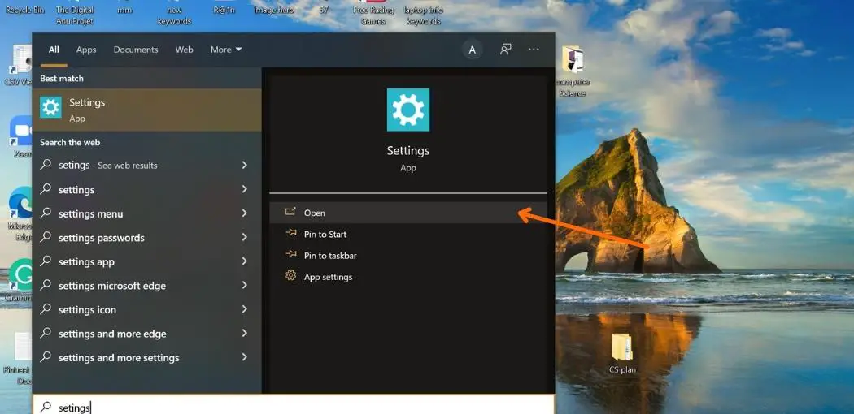The image size is (854, 414).
Task: Select the 'Free Racing Games' desktop icon
Action: pos(373,13)
